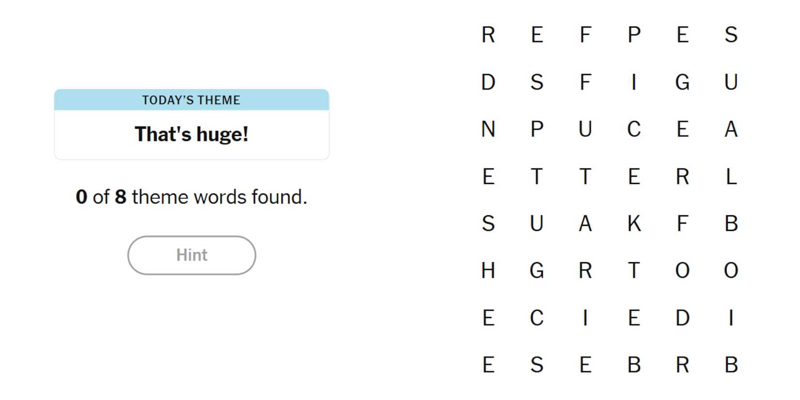Select the A between U and K

pyautogui.click(x=585, y=224)
